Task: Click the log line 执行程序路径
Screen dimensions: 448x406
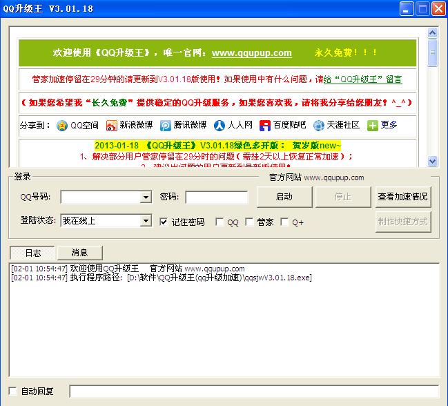Action: (x=162, y=278)
